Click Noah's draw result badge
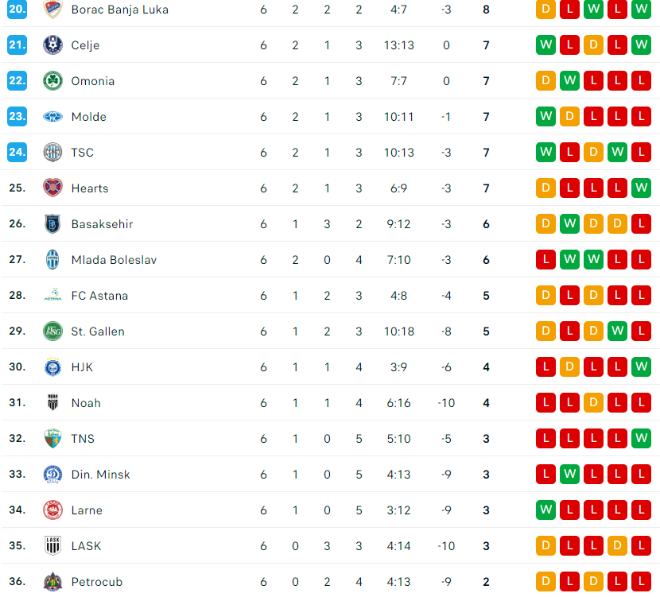The width and height of the screenshot is (660, 597). pyautogui.click(x=593, y=403)
